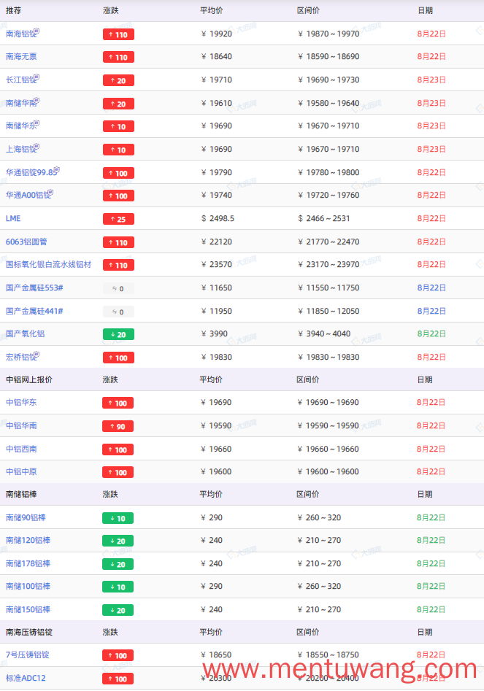Screen dimensions: 484x691
Task: Click the date 8月23日 in 长江铝锭 row
Action: point(431,80)
